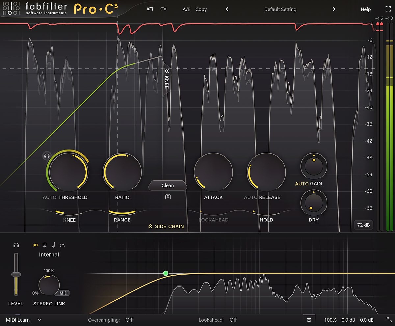Image resolution: width=395 pixels, height=326 pixels.
Task: Enable Auto Threshold
Action: (49, 197)
